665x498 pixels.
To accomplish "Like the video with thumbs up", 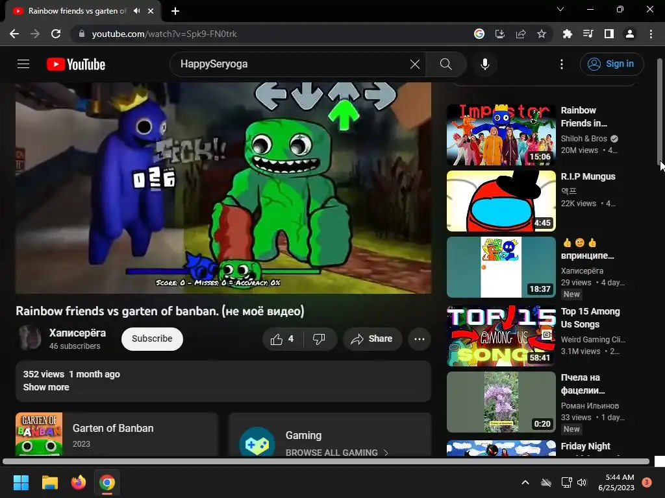I will pyautogui.click(x=282, y=338).
